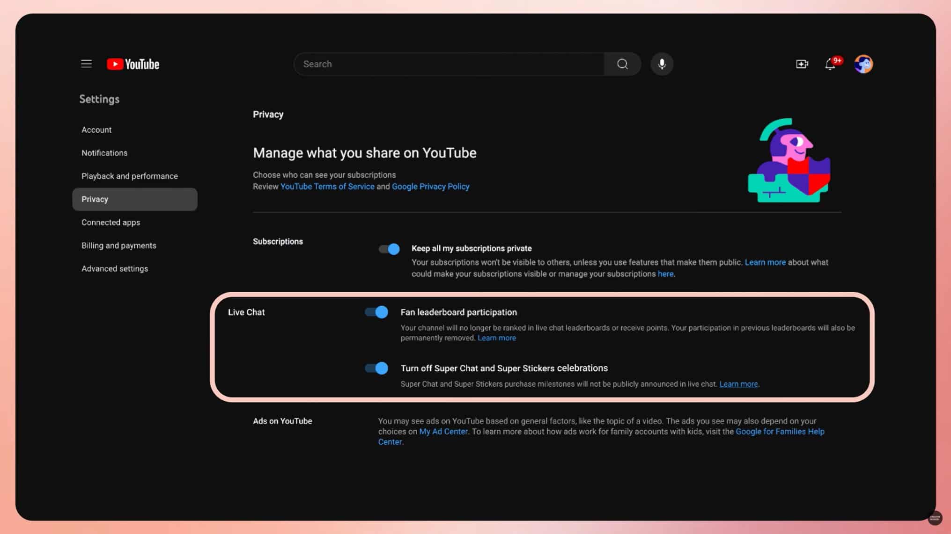Start voice search with microphone
951x534 pixels.
tap(662, 64)
